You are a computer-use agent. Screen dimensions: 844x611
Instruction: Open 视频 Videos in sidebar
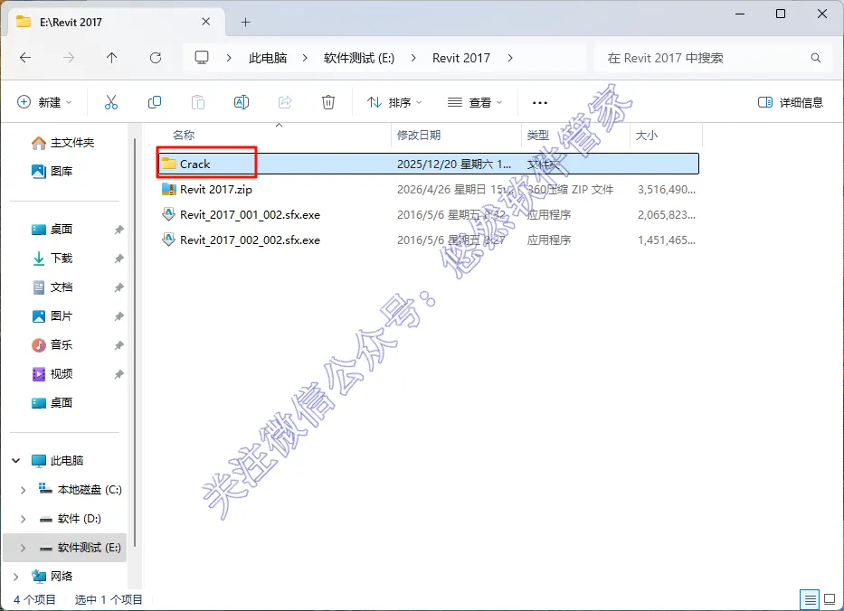point(52,374)
